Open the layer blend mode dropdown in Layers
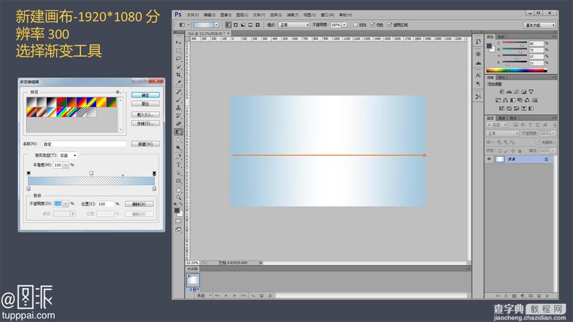 point(502,133)
